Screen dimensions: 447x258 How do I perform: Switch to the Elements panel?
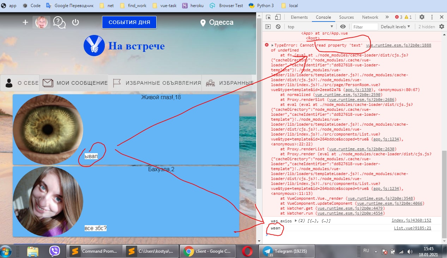(299, 17)
